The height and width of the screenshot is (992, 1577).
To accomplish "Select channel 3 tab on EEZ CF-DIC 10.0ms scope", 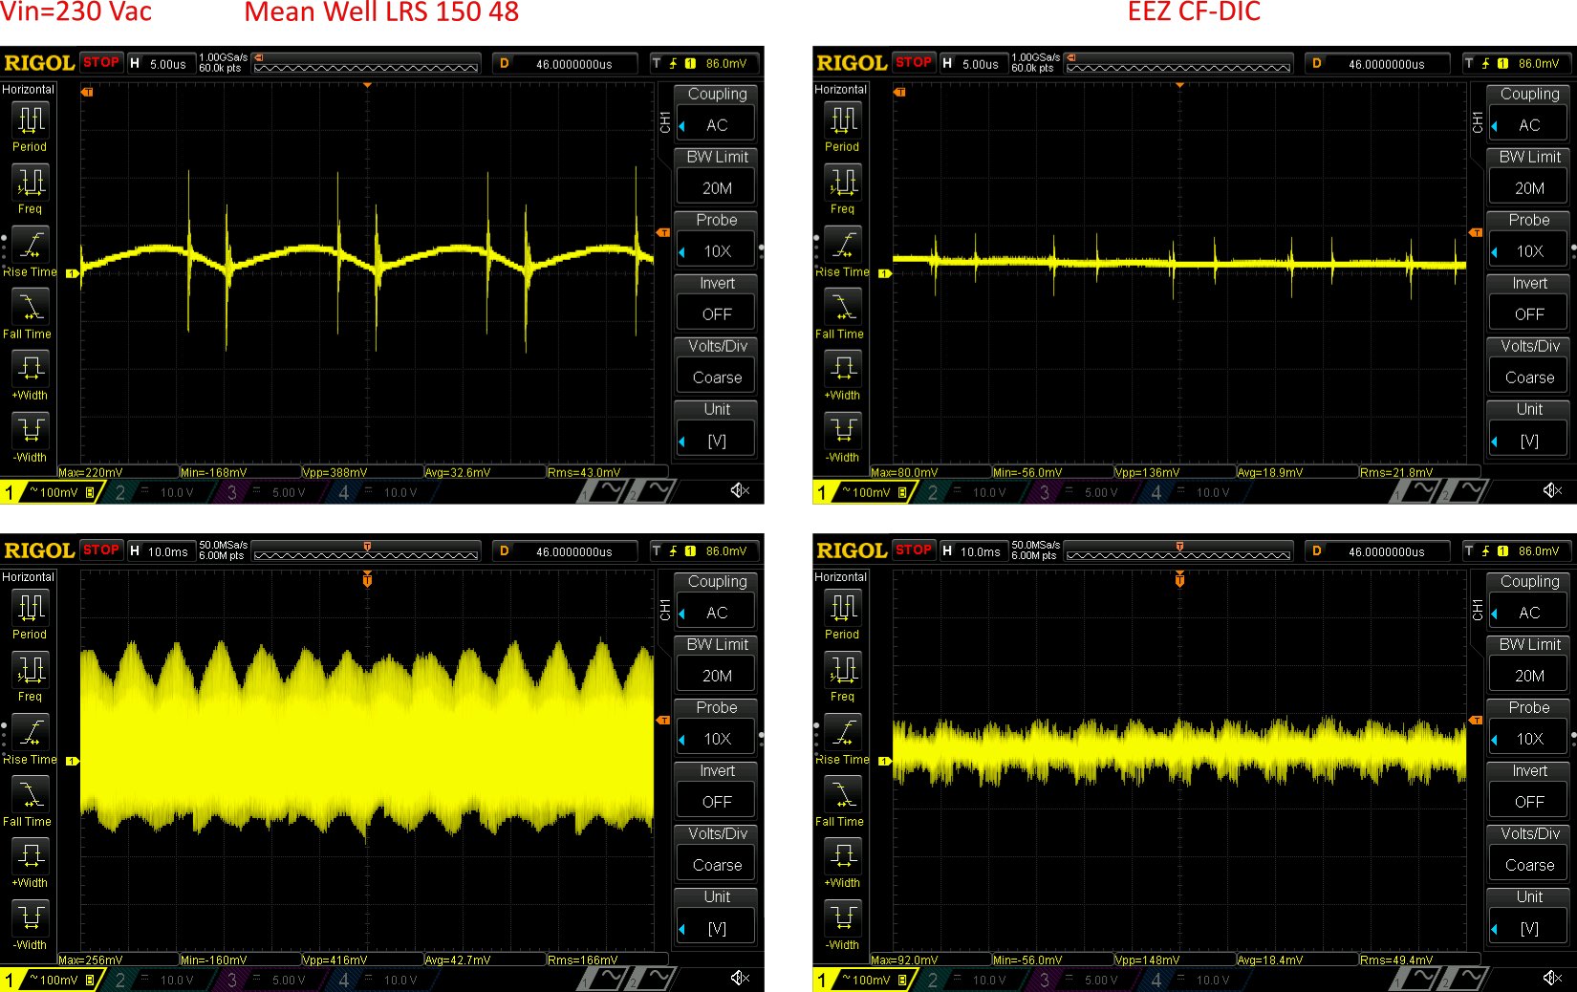I will click(1082, 980).
